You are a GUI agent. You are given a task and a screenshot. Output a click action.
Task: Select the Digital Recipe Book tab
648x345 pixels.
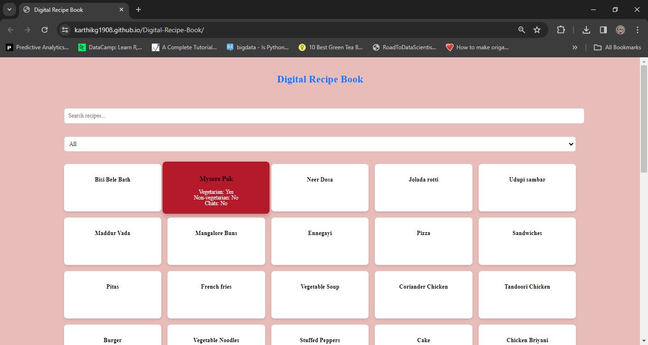[x=74, y=10]
